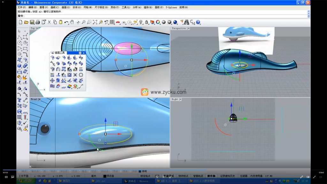Click the DEG icon in 曲面工具 panel
This screenshot has height=184, width=327.
52,74
